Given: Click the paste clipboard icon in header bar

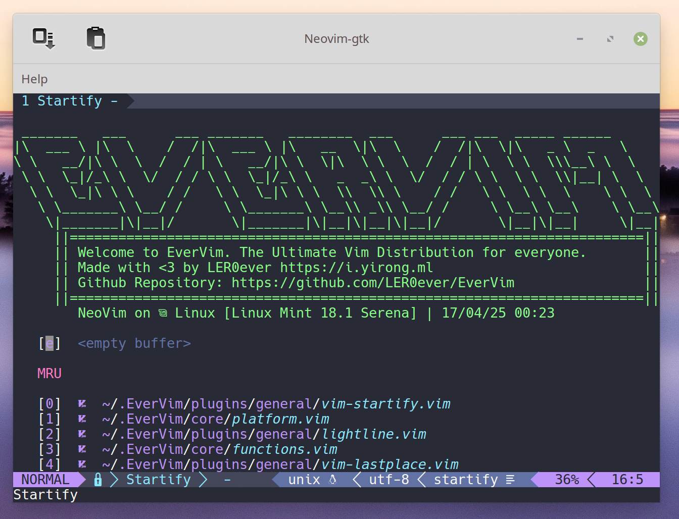Looking at the screenshot, I should (96, 38).
